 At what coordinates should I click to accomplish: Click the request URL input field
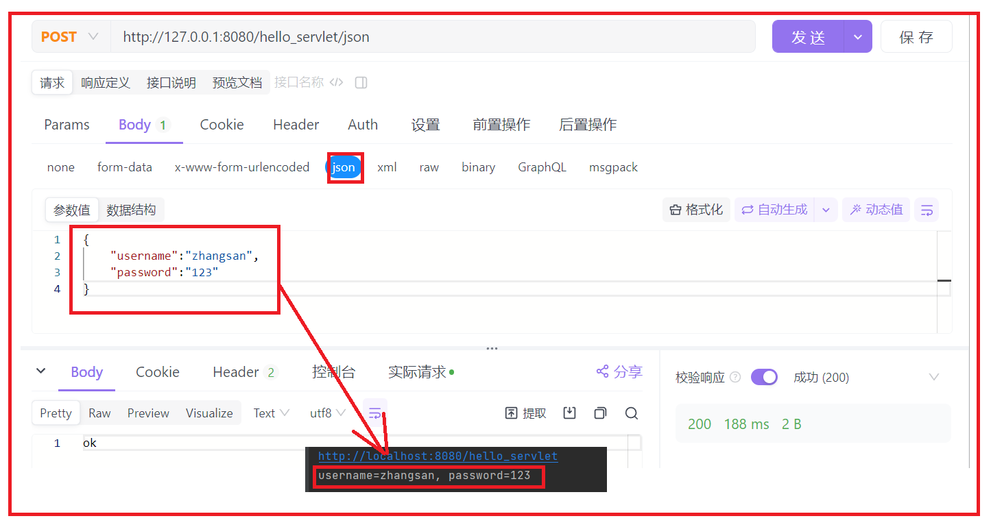[433, 36]
